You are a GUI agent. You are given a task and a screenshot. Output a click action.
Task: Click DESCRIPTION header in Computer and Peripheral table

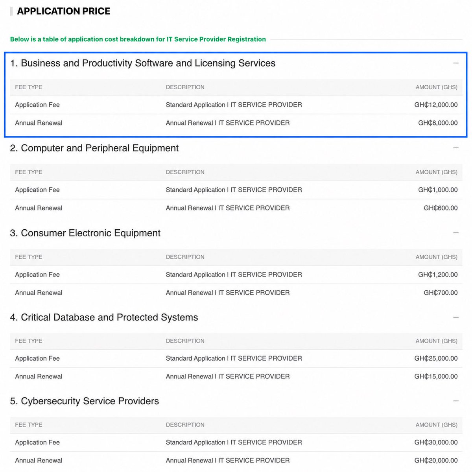coord(185,172)
